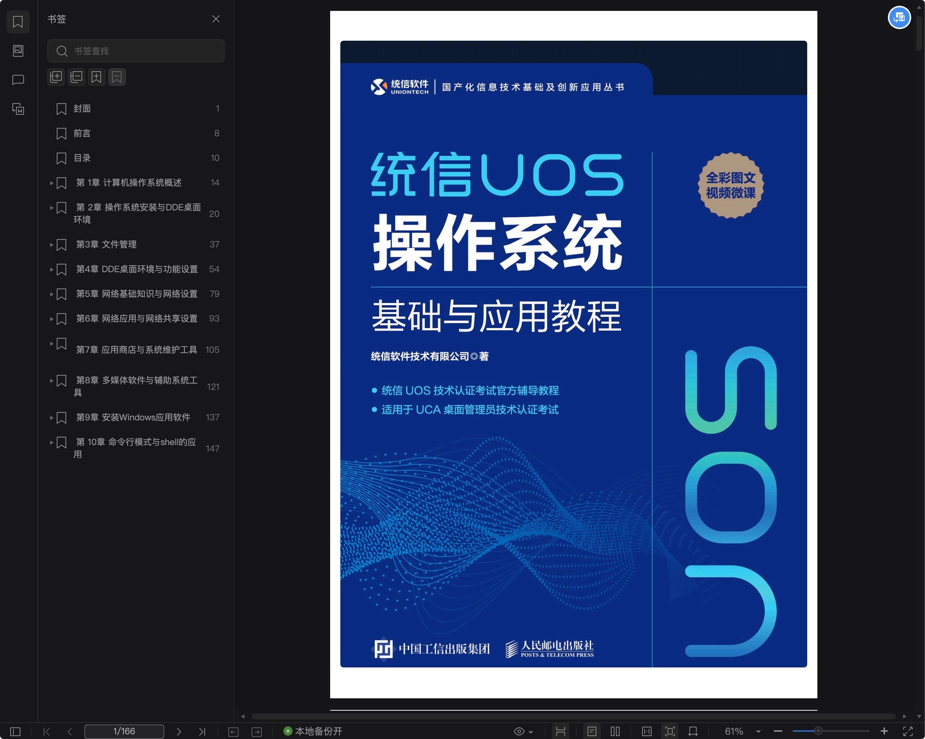Expand all bookmarks with plus tree icon
Image resolution: width=925 pixels, height=739 pixels.
pos(56,77)
